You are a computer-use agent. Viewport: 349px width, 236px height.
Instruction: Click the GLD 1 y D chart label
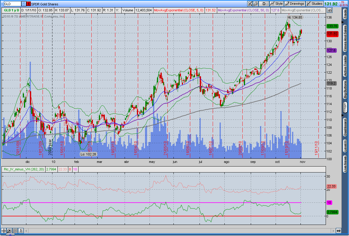pos(12,10)
